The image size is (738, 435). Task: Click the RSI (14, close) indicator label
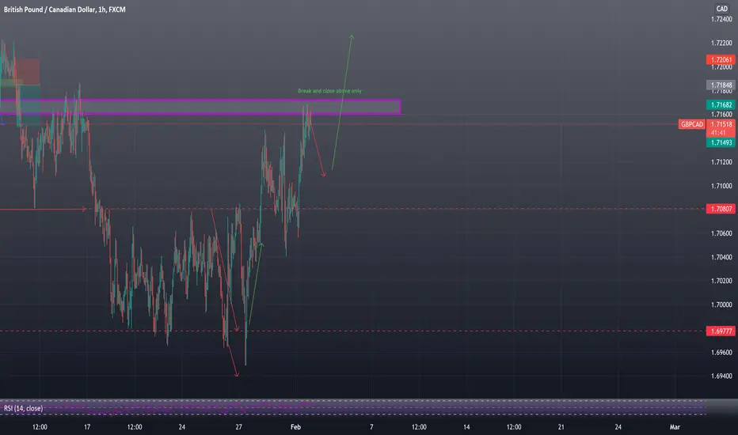click(x=23, y=408)
